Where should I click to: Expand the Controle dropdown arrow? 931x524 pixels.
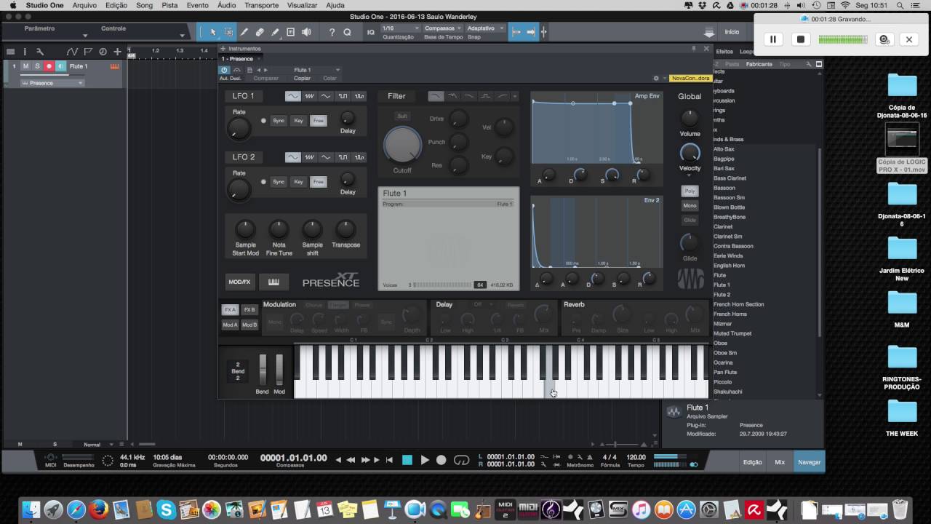pos(182,35)
